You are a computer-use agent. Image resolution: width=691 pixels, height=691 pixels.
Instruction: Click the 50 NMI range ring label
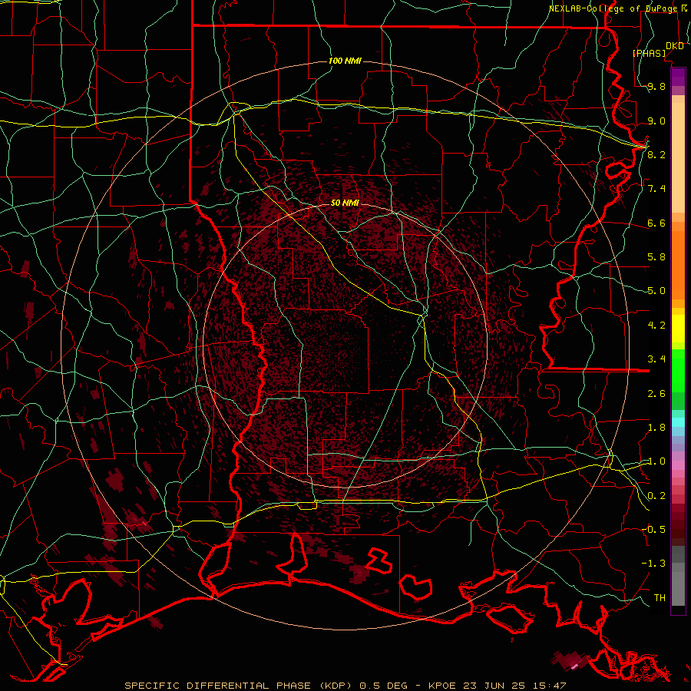(345, 203)
